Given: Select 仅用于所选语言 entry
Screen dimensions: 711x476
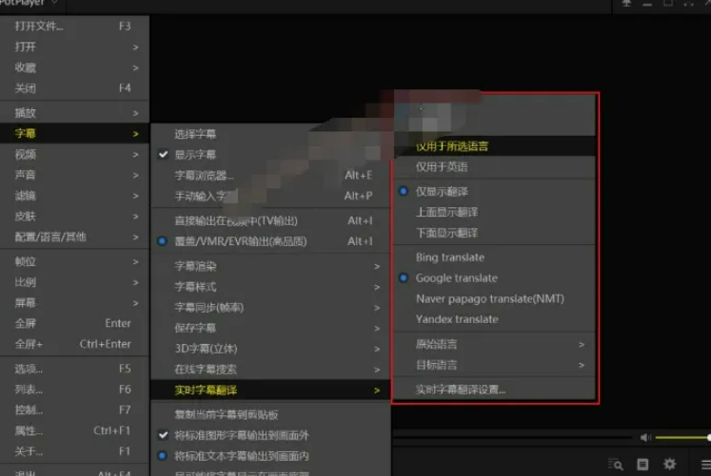Looking at the screenshot, I should pos(494,146).
